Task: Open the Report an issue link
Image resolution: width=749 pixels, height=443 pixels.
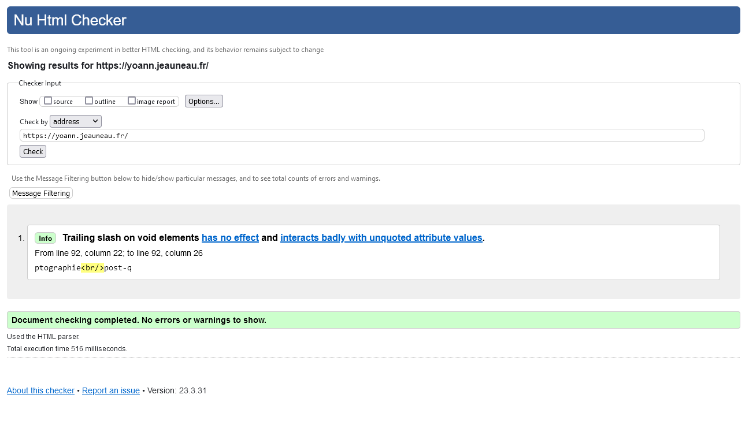Action: click(x=111, y=390)
